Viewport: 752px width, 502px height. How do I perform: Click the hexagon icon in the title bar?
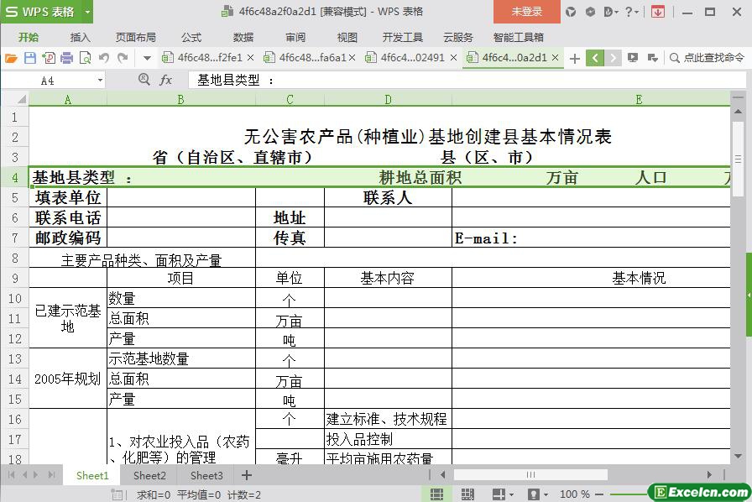(x=590, y=12)
